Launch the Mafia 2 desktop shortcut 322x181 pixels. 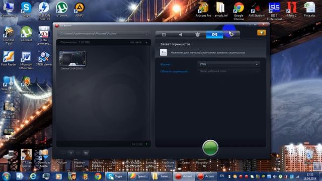[292, 10]
